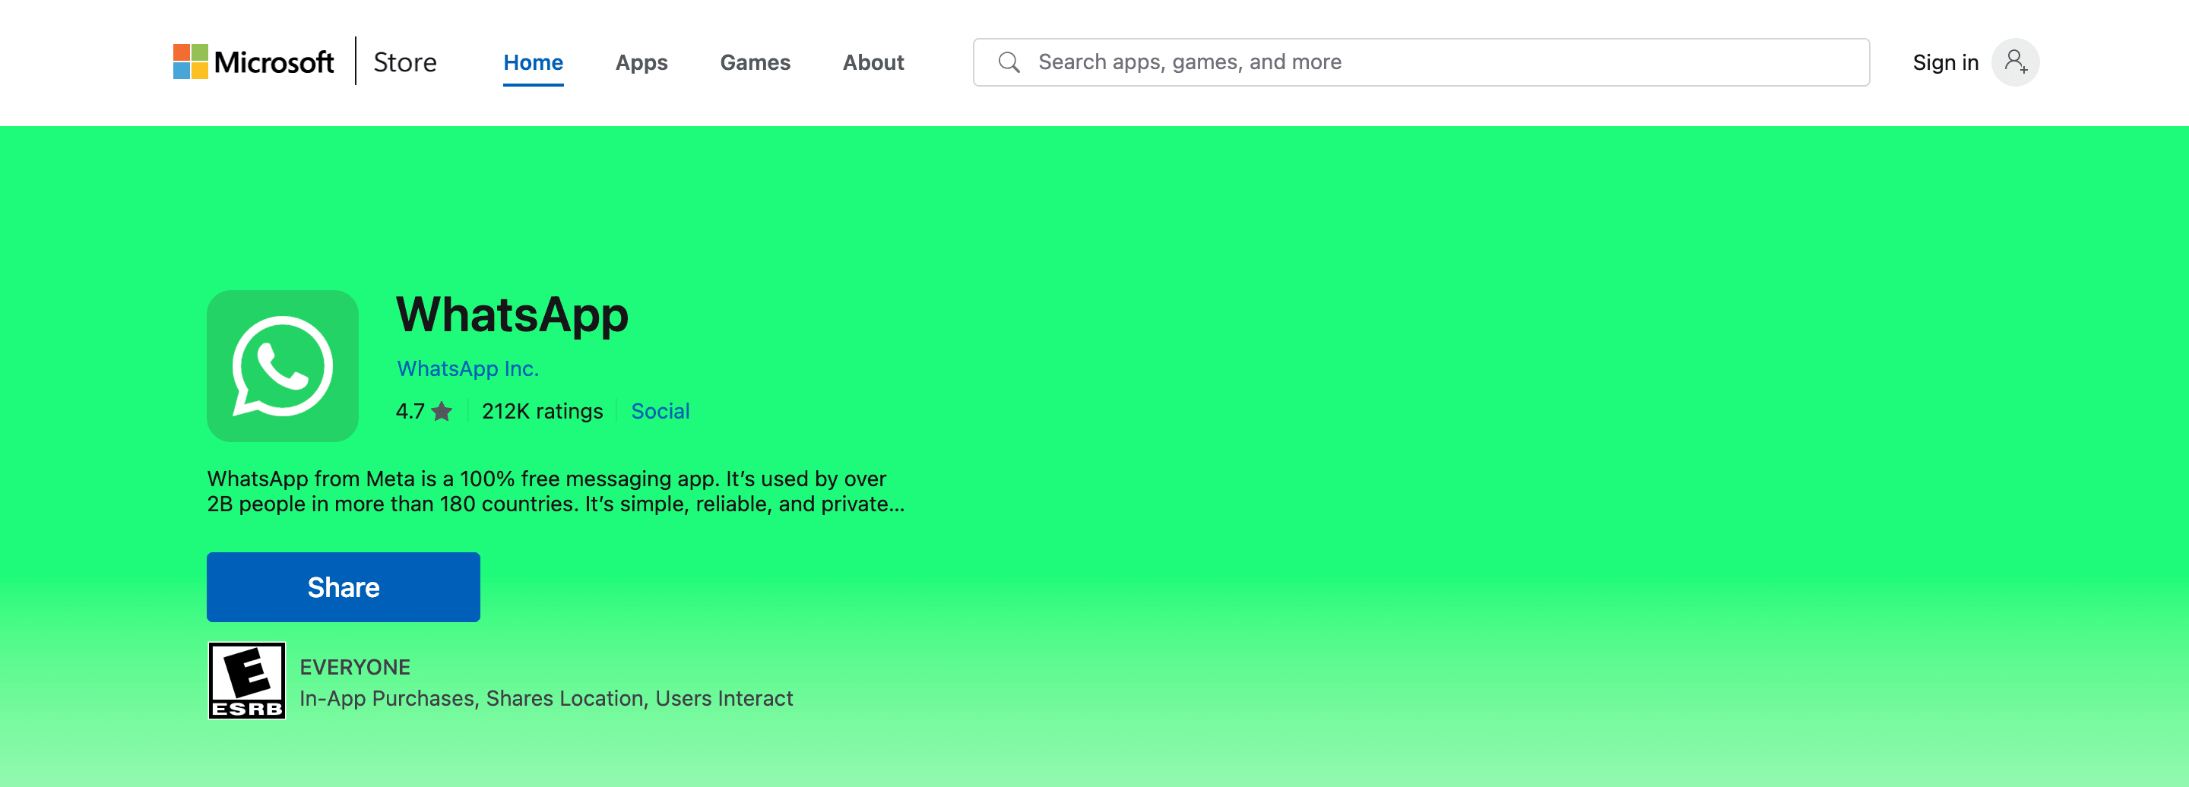Select the Home navigation tab

[533, 63]
